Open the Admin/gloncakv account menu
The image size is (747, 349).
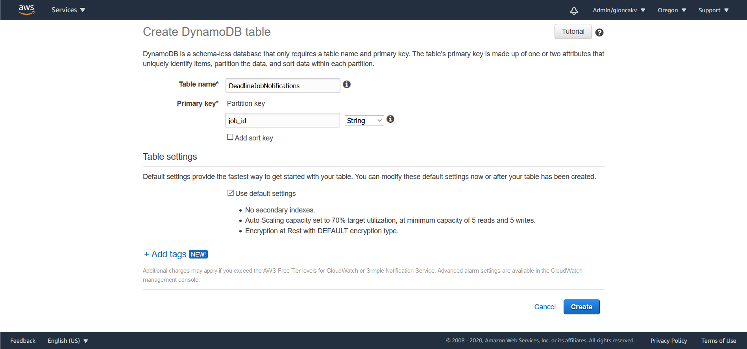pos(619,10)
